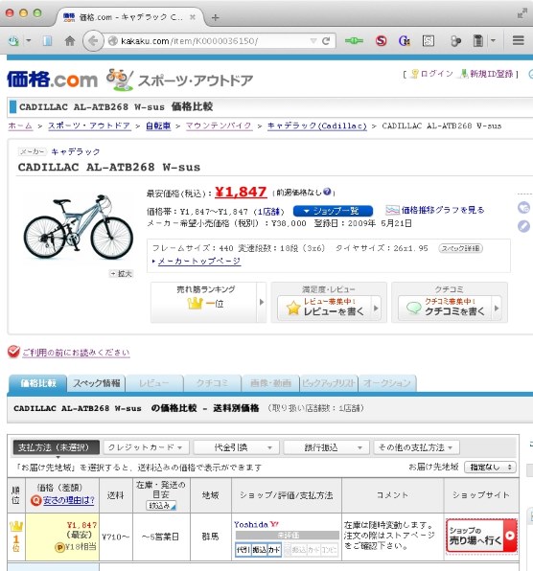The width and height of the screenshot is (533, 571).
Task: Click the キャデラック maker name link
Action: (x=76, y=152)
